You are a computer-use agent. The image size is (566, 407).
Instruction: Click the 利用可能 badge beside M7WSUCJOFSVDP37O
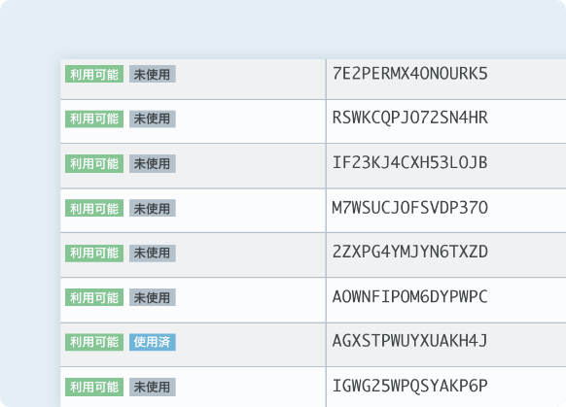[94, 208]
